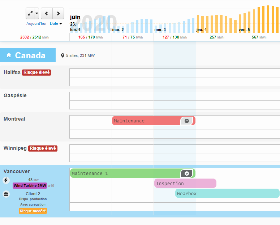The width and height of the screenshot is (280, 225).
Task: Click the location pin next to 5 sites
Action: [x=63, y=55]
